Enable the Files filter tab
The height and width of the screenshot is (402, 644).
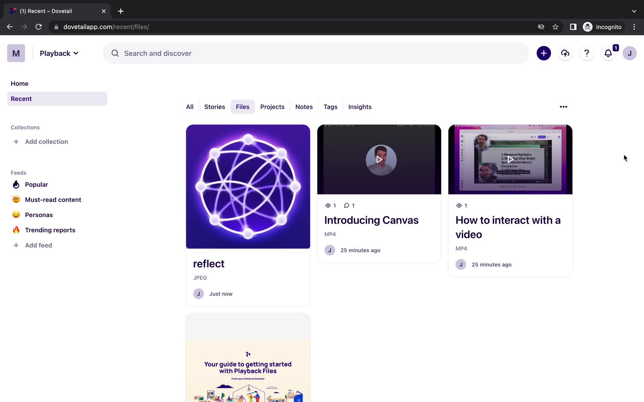coord(243,107)
